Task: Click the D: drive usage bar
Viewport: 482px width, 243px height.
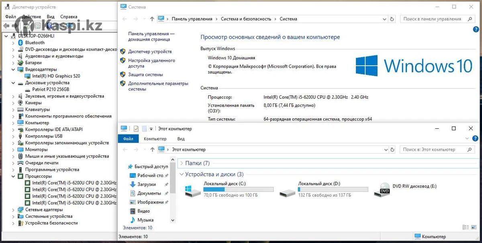Action: click(333, 190)
